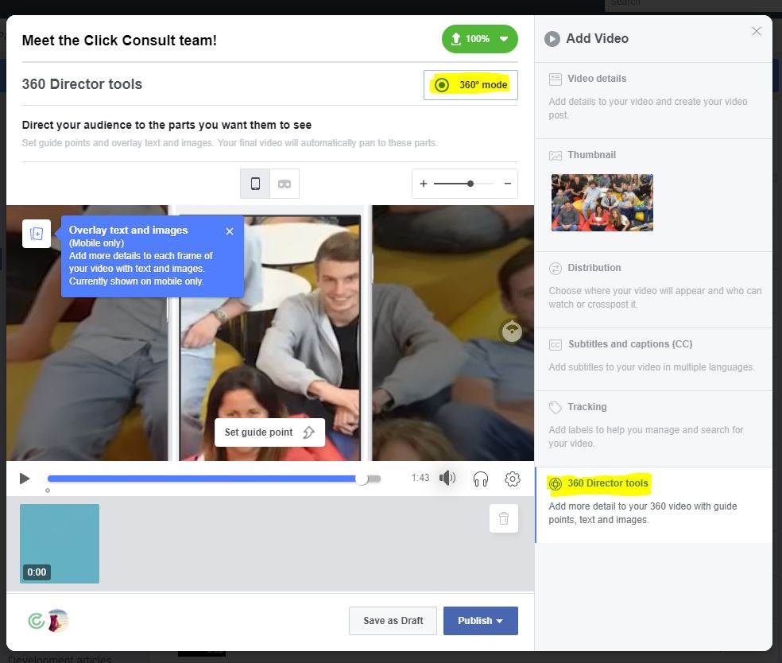Click the Distribution arrows icon
782x663 pixels.
pyautogui.click(x=555, y=269)
